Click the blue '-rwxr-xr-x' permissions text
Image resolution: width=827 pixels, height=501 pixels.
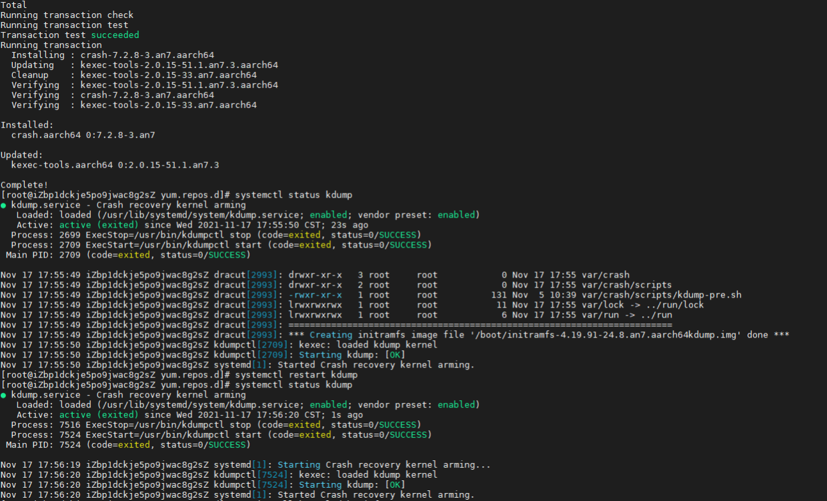pyautogui.click(x=315, y=295)
